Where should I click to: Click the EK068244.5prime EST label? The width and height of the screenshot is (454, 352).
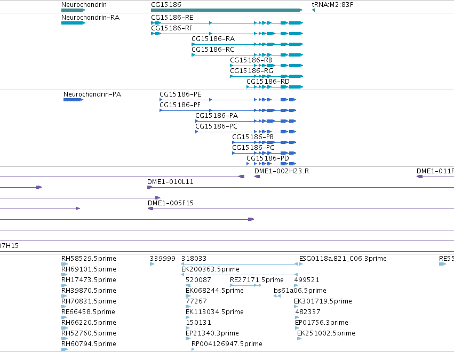pos(214,291)
